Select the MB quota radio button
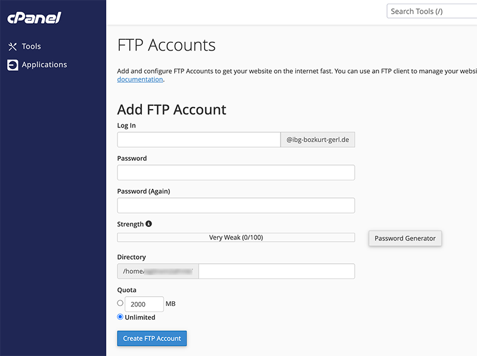This screenshot has height=356, width=477. click(120, 302)
